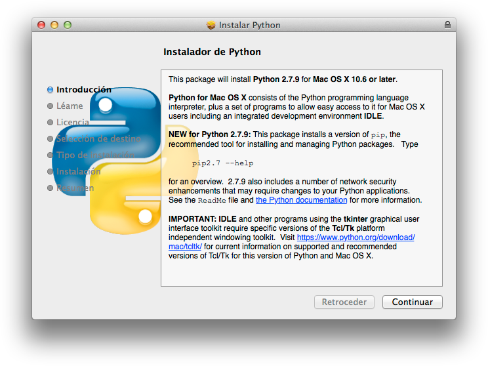Click the gray bullet beside Licencia
This screenshot has height=366, width=488.
tap(50, 122)
